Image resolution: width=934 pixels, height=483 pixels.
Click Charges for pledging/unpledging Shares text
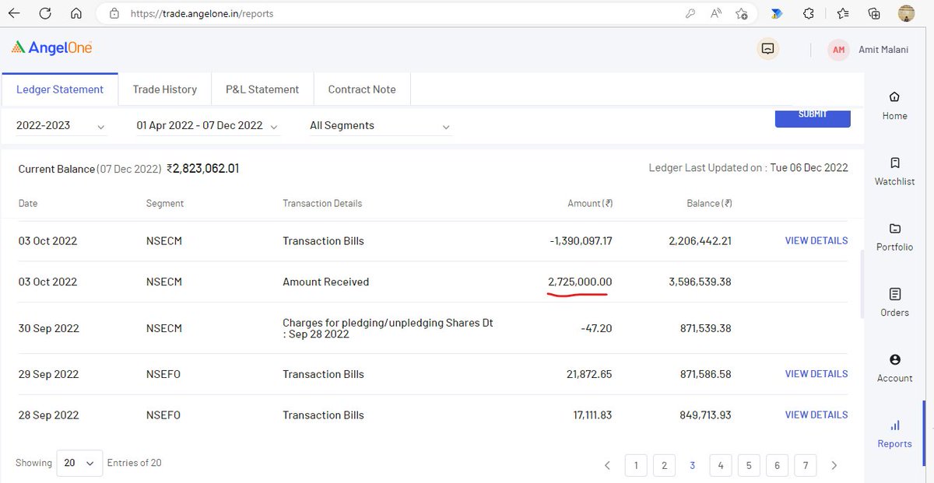[388, 328]
